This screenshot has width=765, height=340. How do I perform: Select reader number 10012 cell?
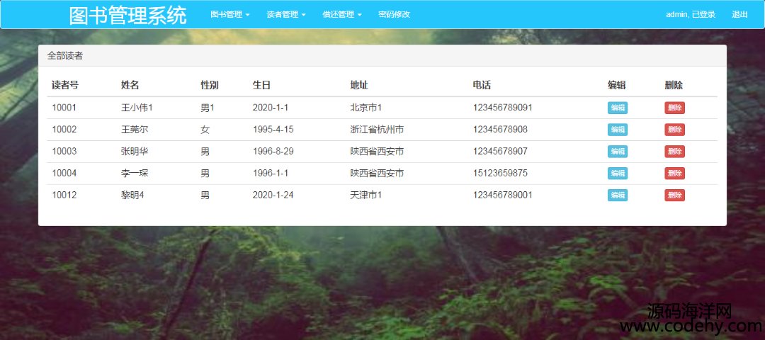coord(64,195)
